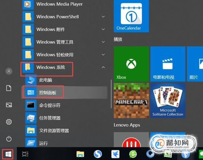
Task: Open Task View on the taskbar
Action: [25, 154]
